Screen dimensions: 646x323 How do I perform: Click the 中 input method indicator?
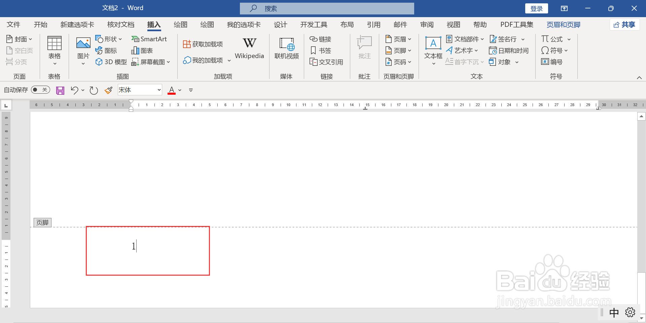(x=614, y=313)
